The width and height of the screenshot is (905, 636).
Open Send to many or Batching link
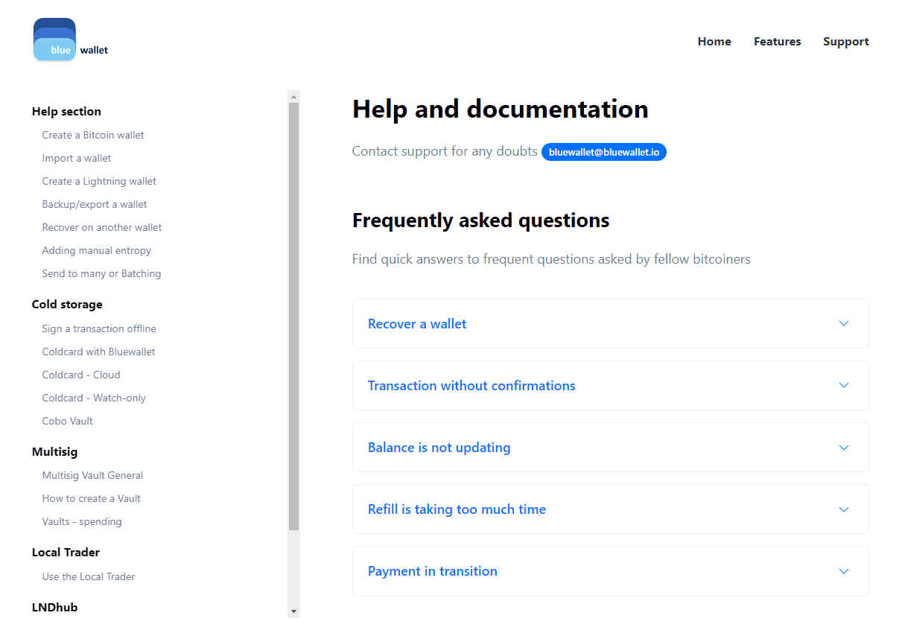click(101, 273)
